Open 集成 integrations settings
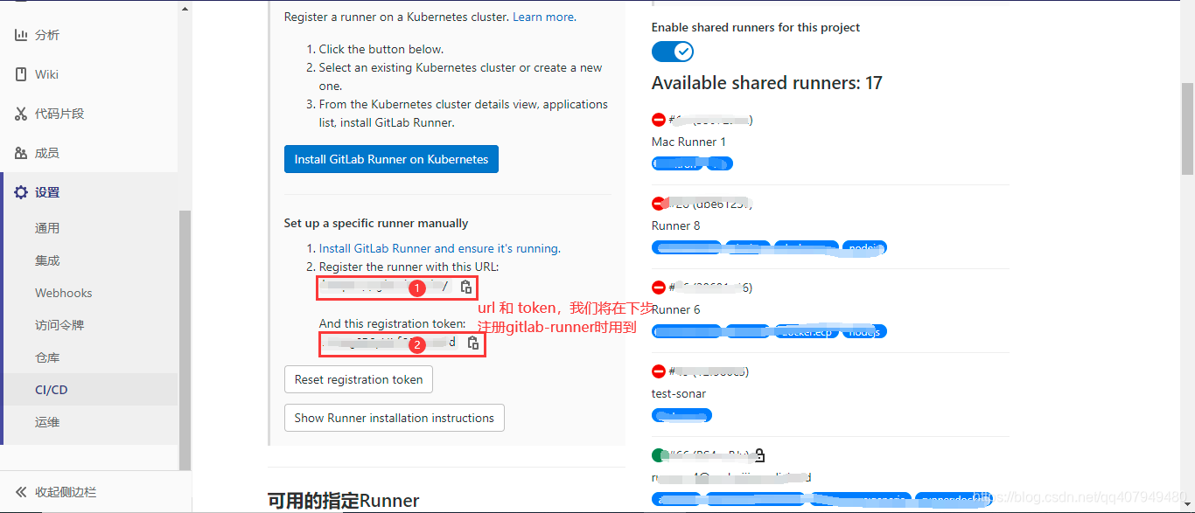Viewport: 1195px width, 513px height. (47, 260)
